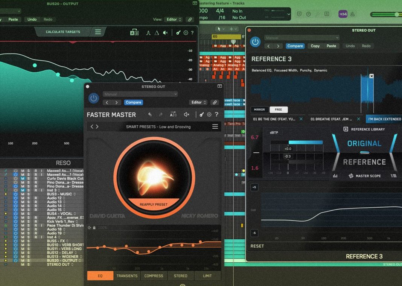This screenshot has width=402, height=286.
Task: Click lock icon above Faster Master EQ graph
Action: click(94, 228)
